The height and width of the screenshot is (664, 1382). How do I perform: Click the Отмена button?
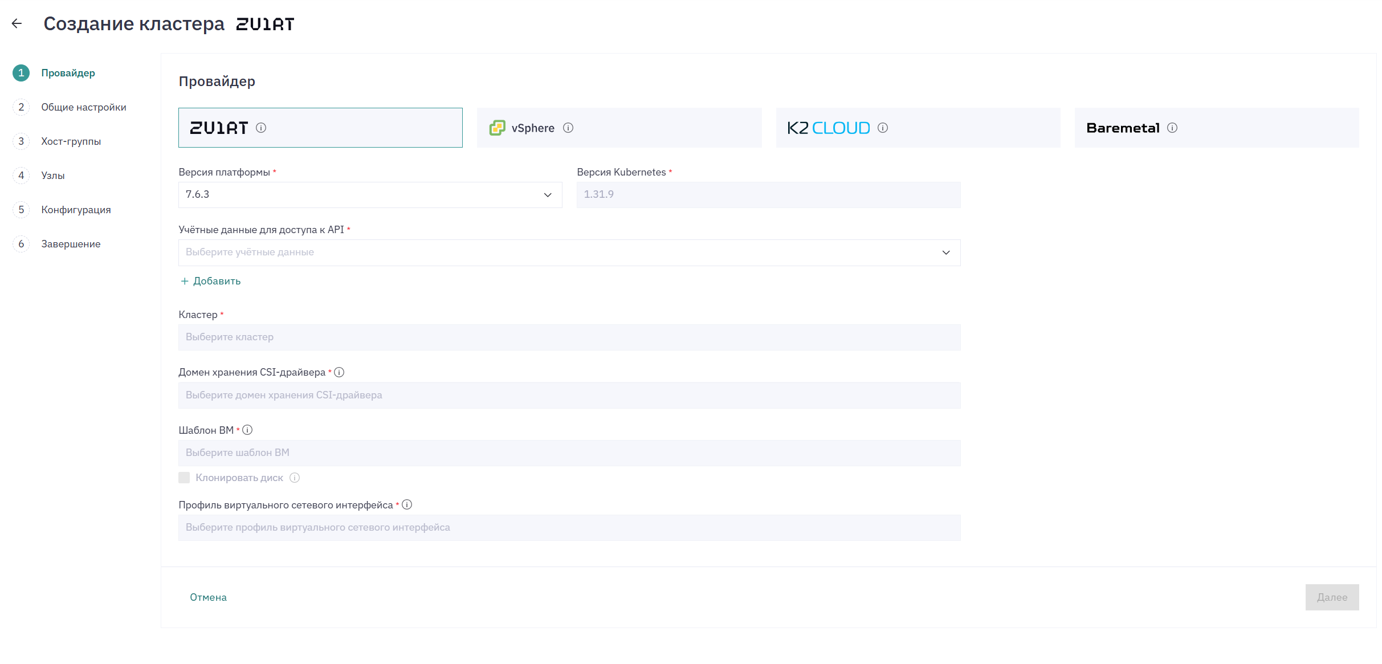(208, 597)
